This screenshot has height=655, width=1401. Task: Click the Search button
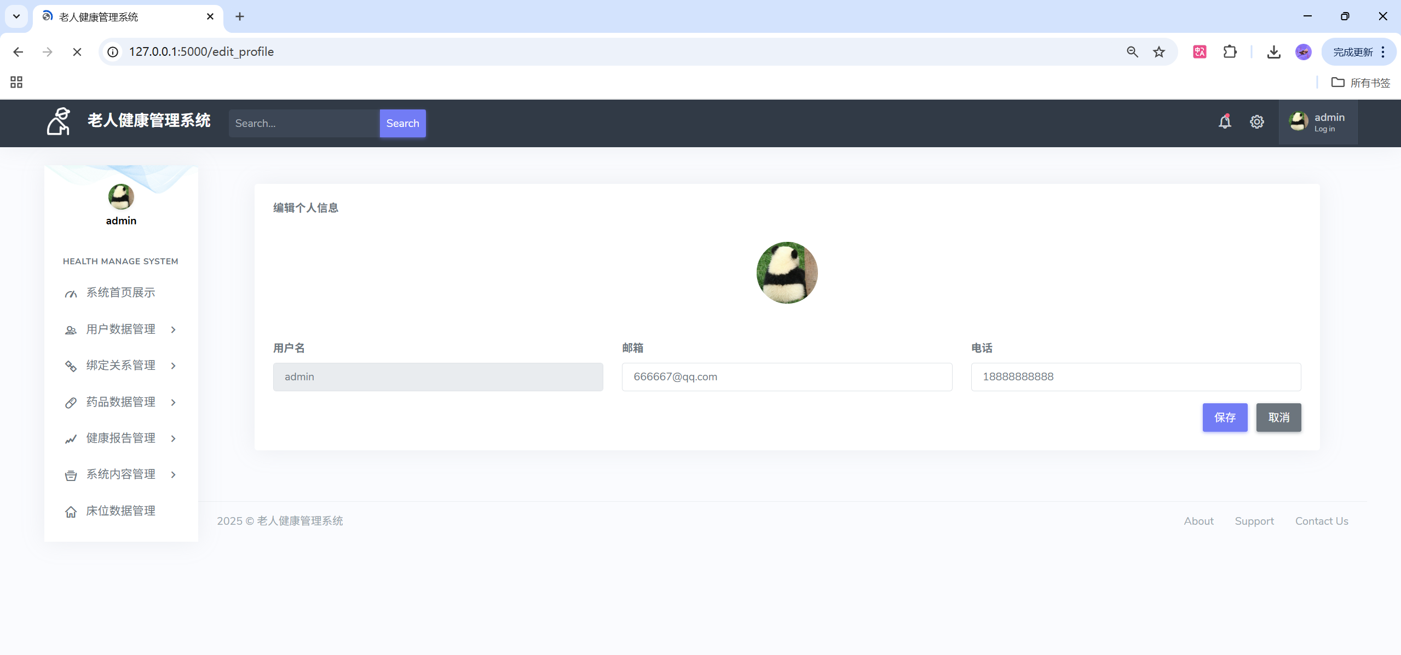click(x=402, y=123)
